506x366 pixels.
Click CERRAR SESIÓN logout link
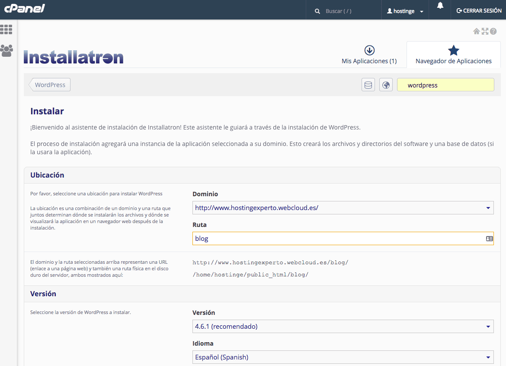(479, 11)
